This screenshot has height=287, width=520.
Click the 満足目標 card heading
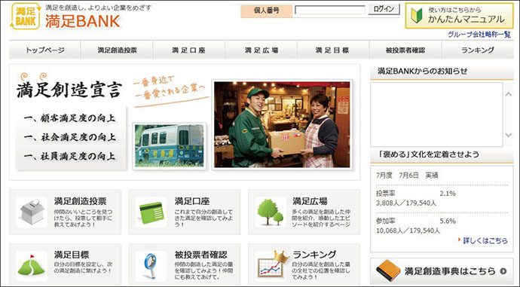pyautogui.click(x=72, y=255)
